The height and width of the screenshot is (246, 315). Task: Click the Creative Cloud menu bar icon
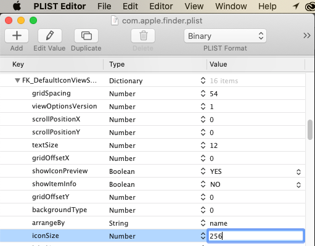pos(310,7)
